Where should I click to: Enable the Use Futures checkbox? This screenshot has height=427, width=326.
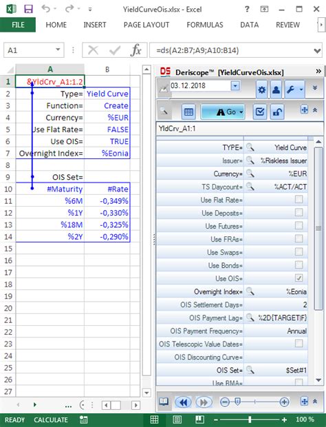pos(298,225)
